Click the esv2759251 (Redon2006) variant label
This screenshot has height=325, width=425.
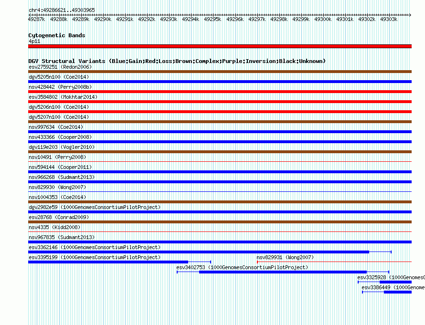tap(60, 67)
